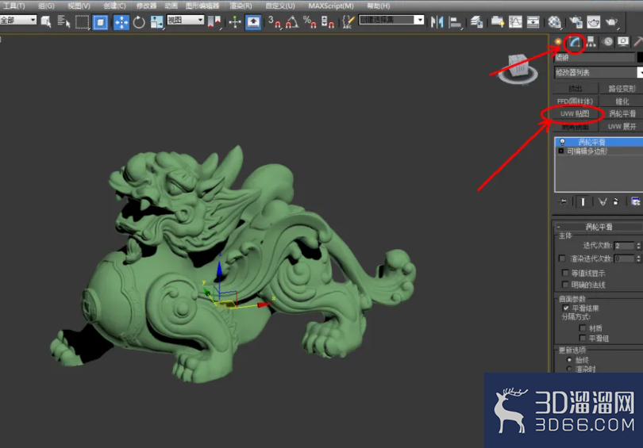The image size is (643, 448).
Task: Toggle the Angle Snap icon
Action: [x=292, y=21]
